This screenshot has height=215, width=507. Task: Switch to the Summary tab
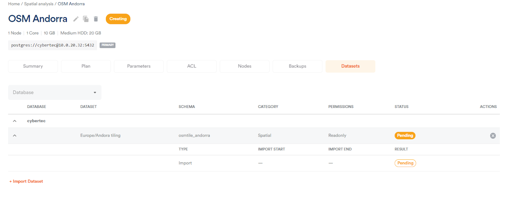33,66
